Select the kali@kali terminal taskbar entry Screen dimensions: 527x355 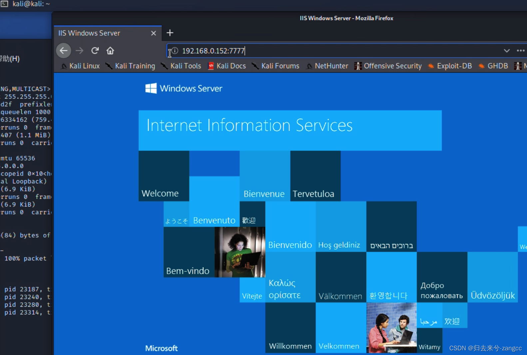[x=26, y=4]
